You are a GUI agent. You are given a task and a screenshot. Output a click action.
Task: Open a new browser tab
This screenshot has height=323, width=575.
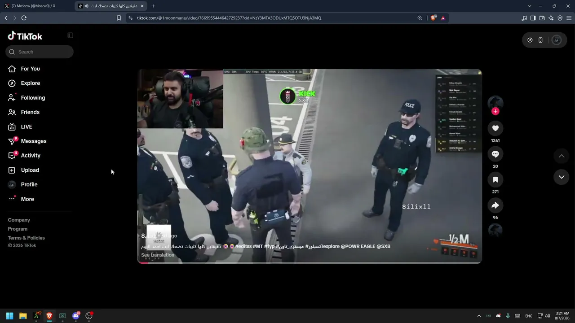pyautogui.click(x=153, y=6)
